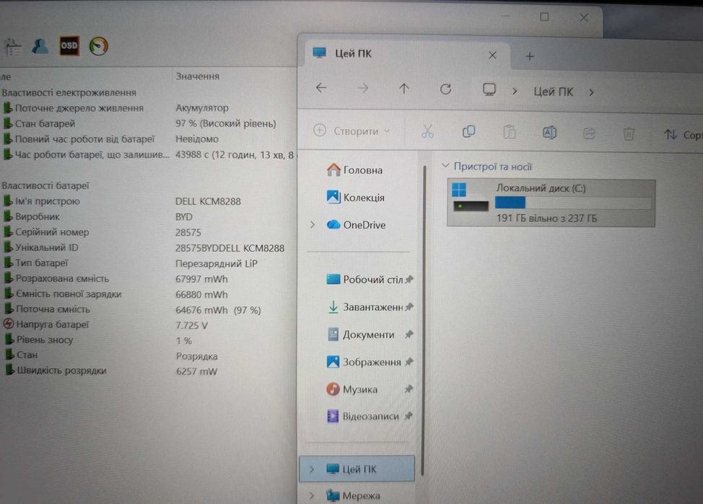Click the Rename icon in Explorer toolbar
The width and height of the screenshot is (703, 504).
coord(549,133)
